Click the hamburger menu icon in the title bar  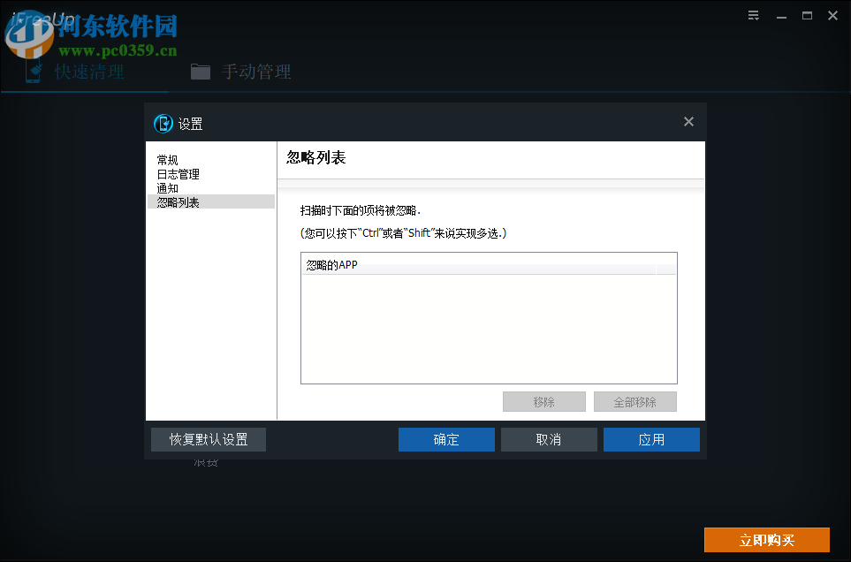click(753, 15)
